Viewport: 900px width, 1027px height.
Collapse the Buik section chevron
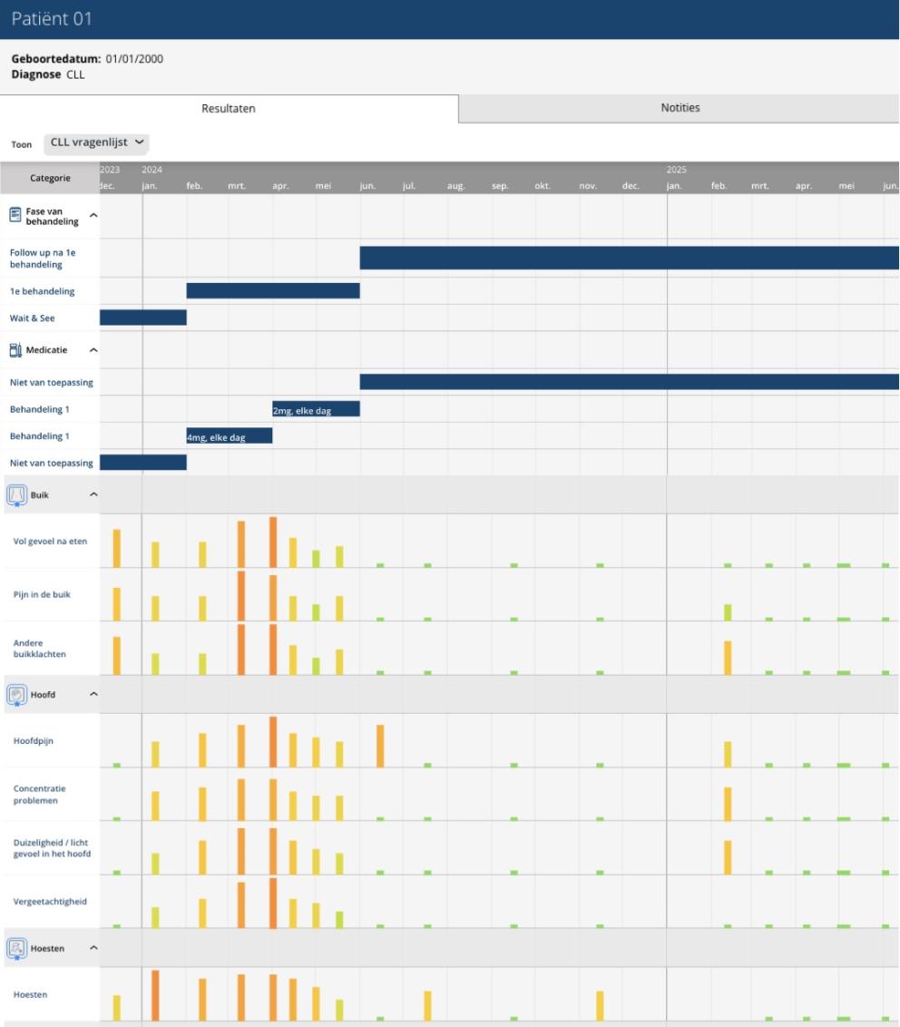click(x=93, y=494)
